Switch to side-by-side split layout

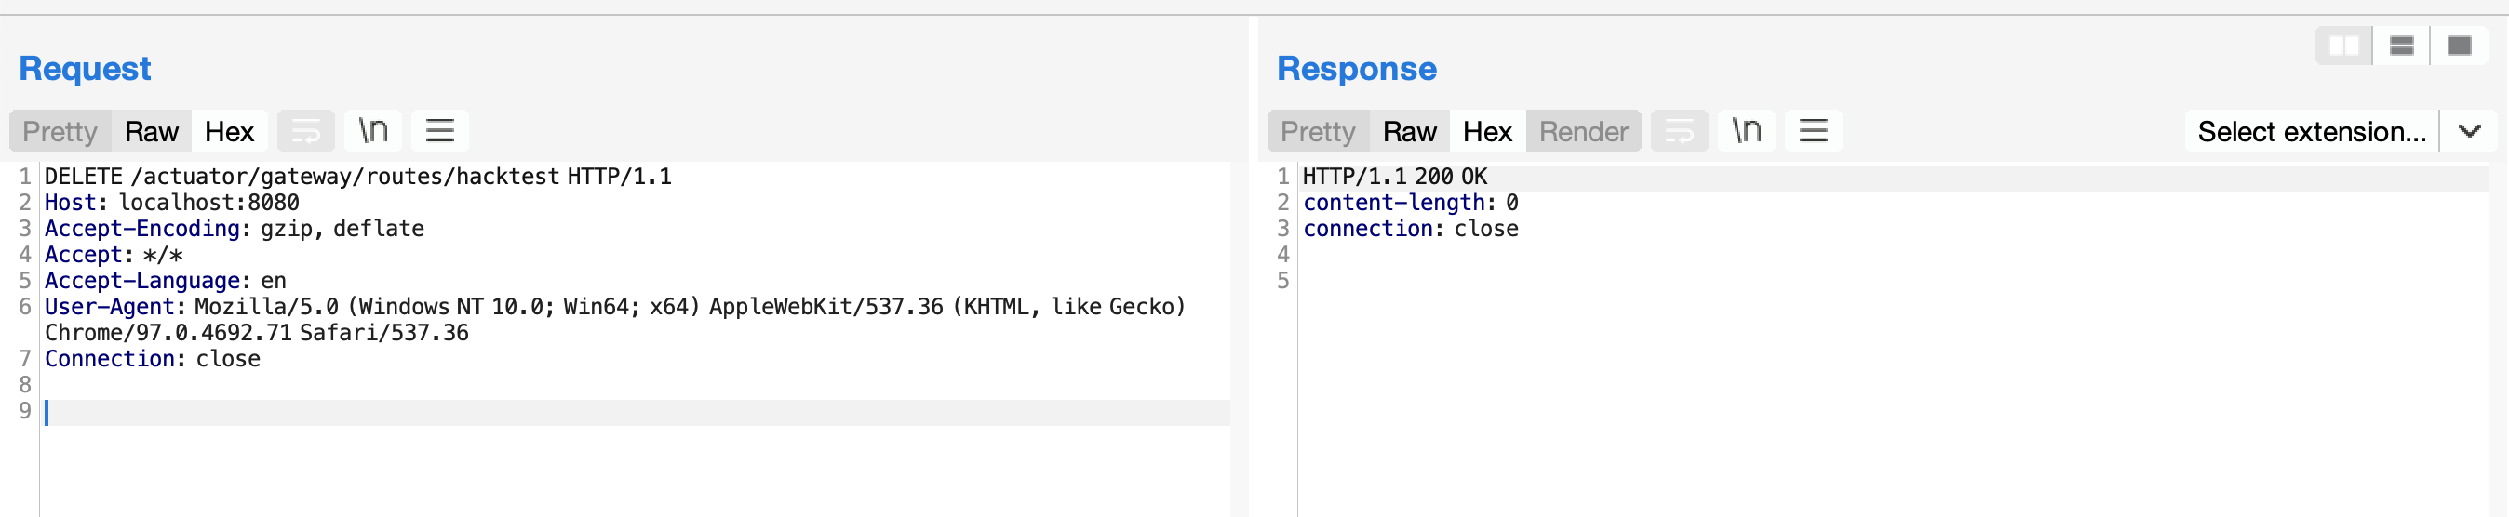click(2343, 46)
